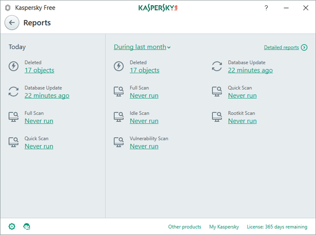
Task: Click the arrow circle beside Detailed reports
Action: pos(304,47)
